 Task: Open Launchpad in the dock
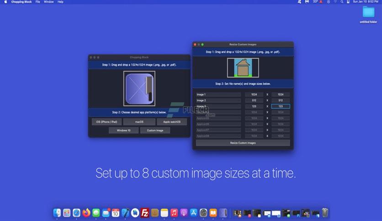[67, 213]
